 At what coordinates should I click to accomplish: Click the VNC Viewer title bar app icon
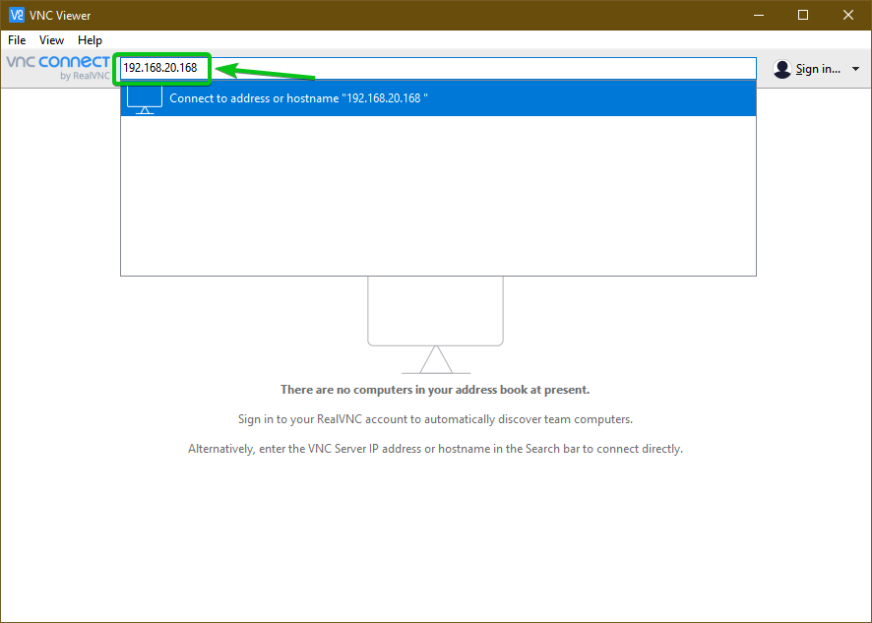click(x=17, y=15)
